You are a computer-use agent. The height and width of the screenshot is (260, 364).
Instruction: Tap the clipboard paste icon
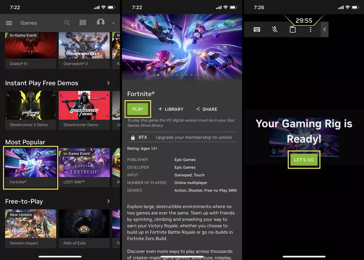click(x=293, y=30)
